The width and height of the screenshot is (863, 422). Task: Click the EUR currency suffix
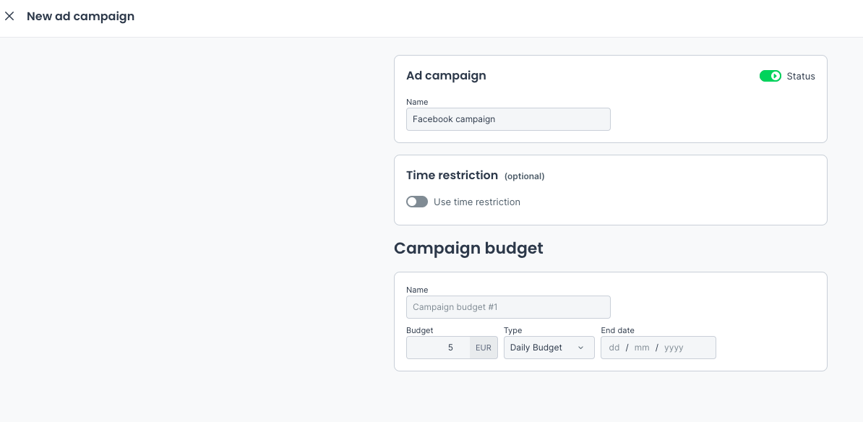pos(484,348)
